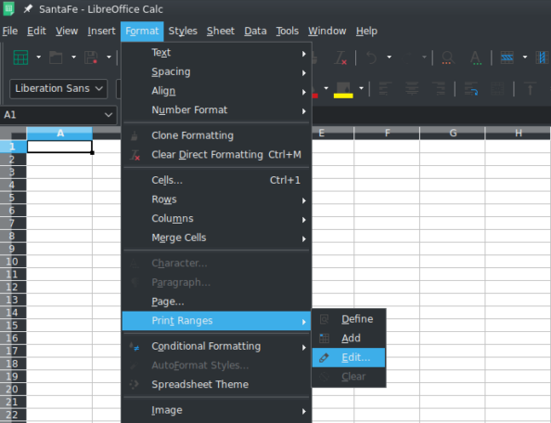The height and width of the screenshot is (423, 551).
Task: Click the Open folder toolbar icon
Action: [x=56, y=58]
